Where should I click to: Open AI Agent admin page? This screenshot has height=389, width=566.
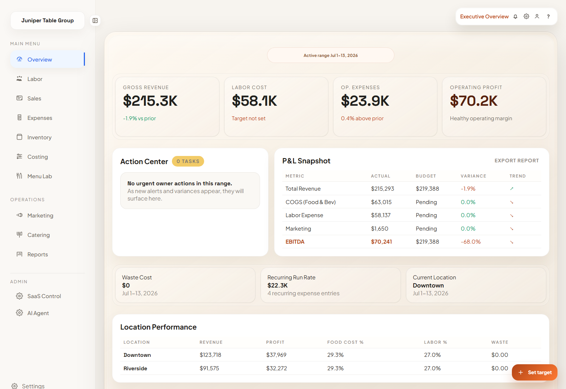[48, 313]
